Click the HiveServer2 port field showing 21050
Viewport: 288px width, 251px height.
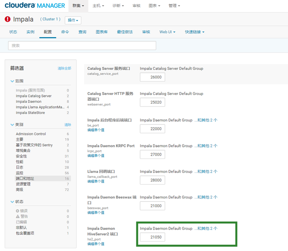[152, 237]
